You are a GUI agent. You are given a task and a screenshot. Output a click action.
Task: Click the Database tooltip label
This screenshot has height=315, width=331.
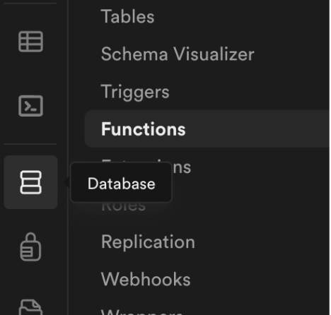[x=122, y=184]
